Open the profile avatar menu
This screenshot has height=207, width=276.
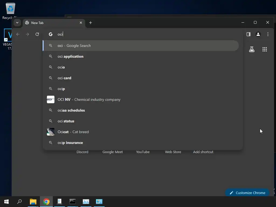tap(258, 34)
